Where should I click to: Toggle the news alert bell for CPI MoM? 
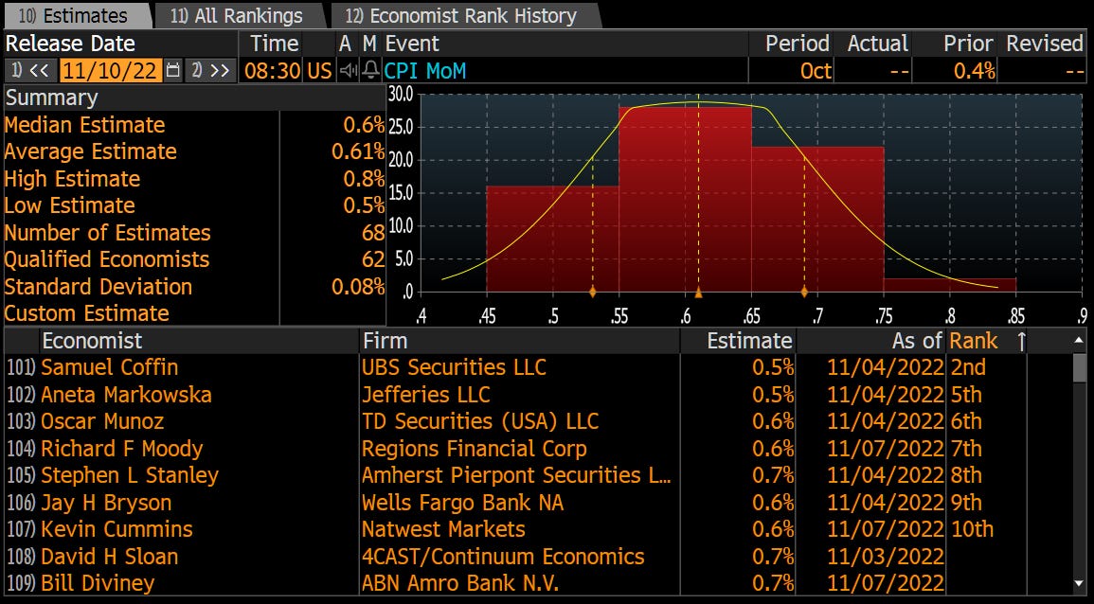[x=373, y=70]
